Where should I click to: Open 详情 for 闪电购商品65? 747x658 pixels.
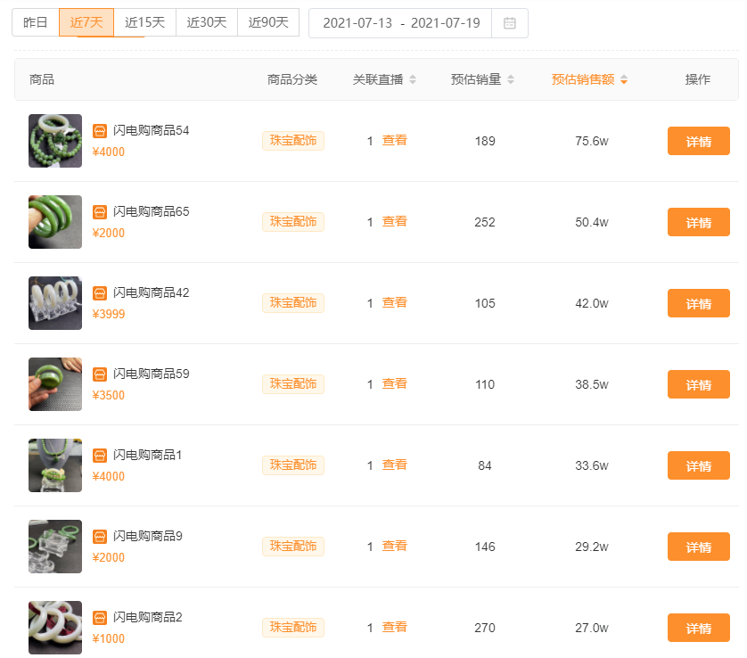tap(698, 222)
